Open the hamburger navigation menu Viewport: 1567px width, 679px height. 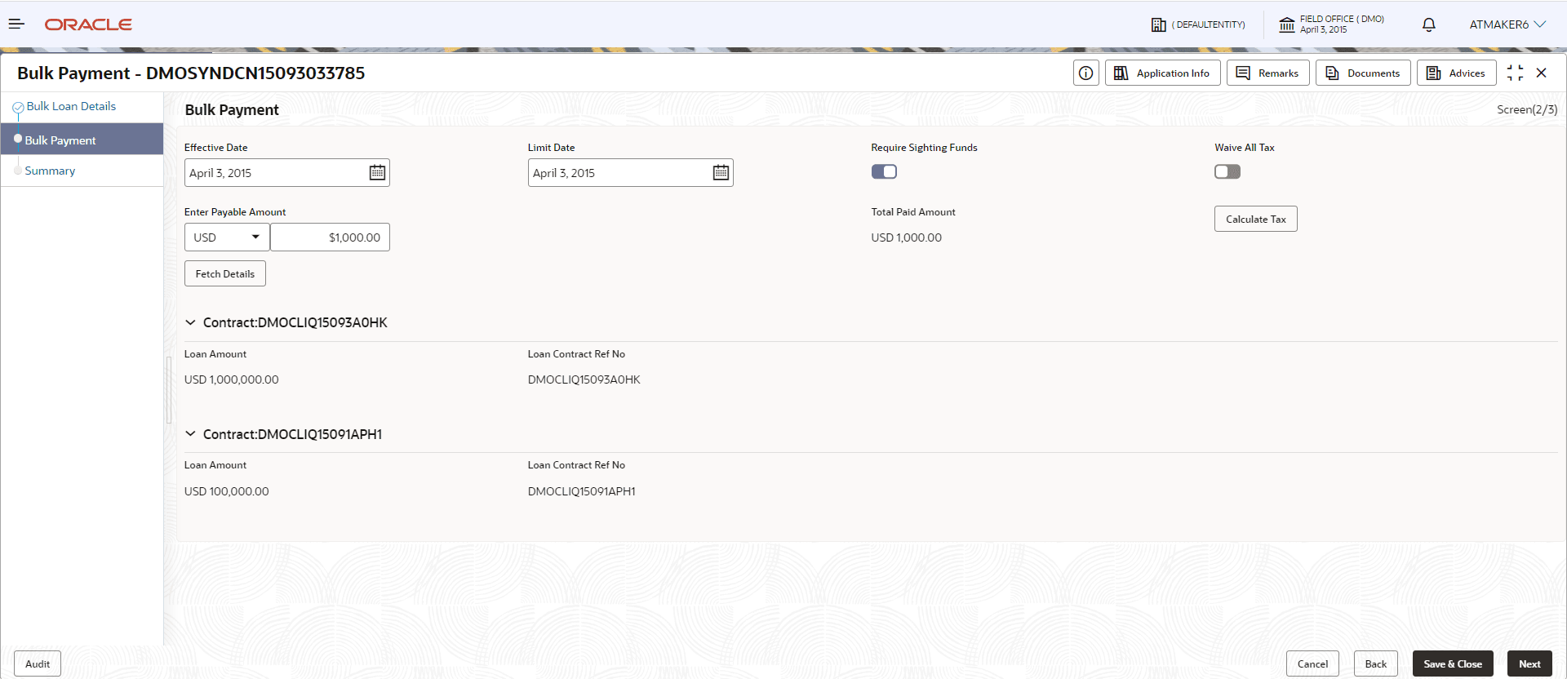click(16, 24)
